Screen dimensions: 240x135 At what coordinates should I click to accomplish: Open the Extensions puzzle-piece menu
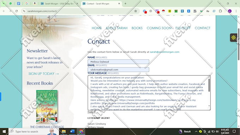pos(220,11)
